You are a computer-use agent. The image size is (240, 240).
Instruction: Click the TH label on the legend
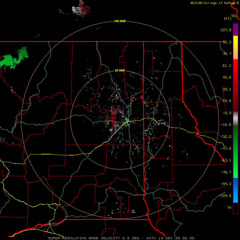(229, 207)
